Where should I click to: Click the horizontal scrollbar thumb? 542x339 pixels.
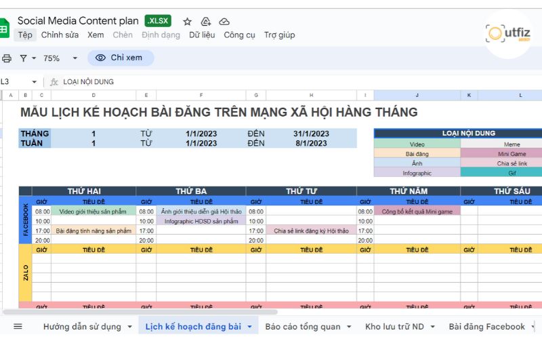[140, 312]
